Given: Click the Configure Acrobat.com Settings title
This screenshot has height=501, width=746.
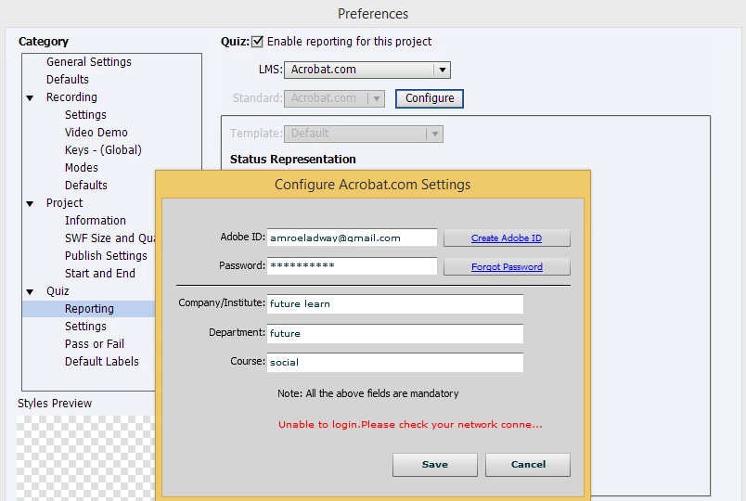Looking at the screenshot, I should (x=372, y=185).
